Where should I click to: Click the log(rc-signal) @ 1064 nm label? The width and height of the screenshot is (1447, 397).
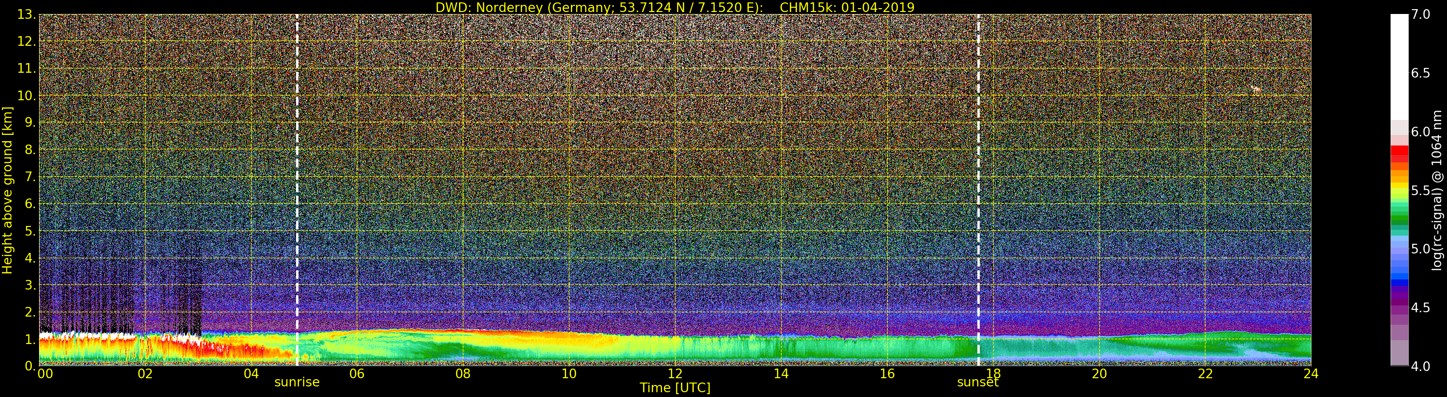pyautogui.click(x=1437, y=190)
